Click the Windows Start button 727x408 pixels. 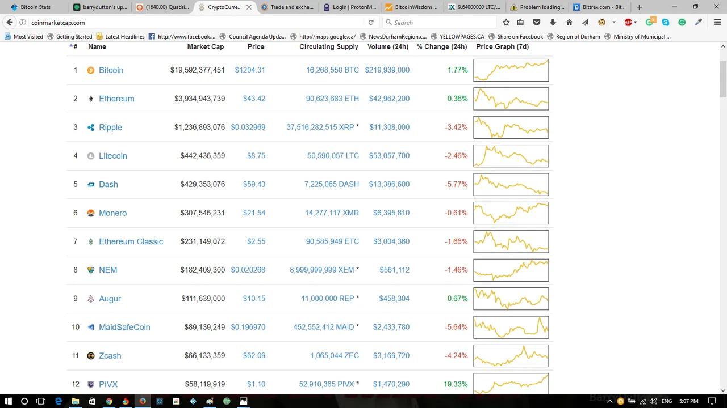8,401
